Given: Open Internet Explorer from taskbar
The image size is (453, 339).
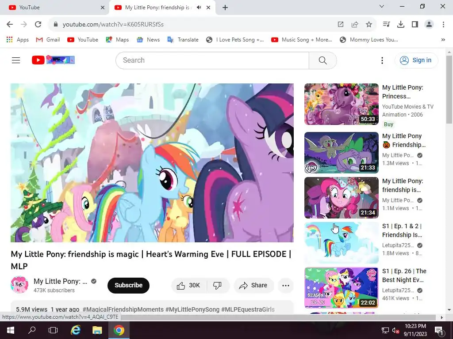Looking at the screenshot, I should 76,330.
